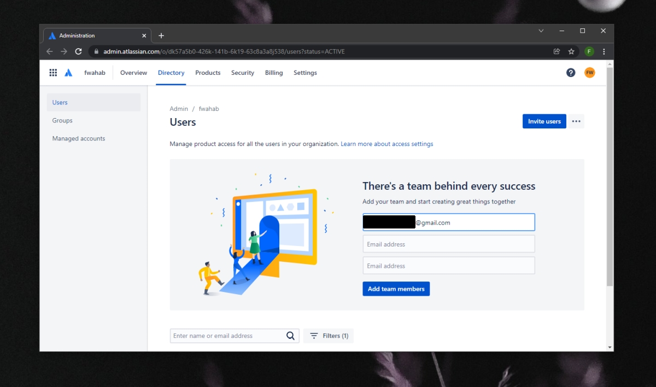Viewport: 656px width, 387px height.
Task: Reload the page with the refresh icon
Action: coord(78,51)
